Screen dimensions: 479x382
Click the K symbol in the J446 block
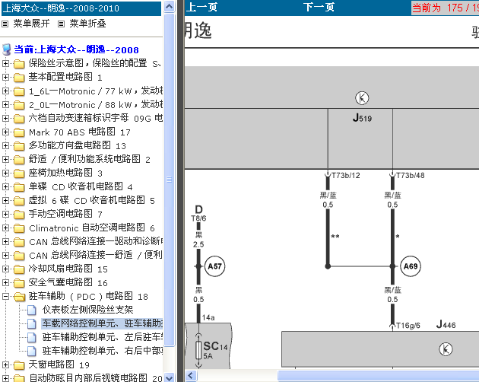(x=446, y=349)
